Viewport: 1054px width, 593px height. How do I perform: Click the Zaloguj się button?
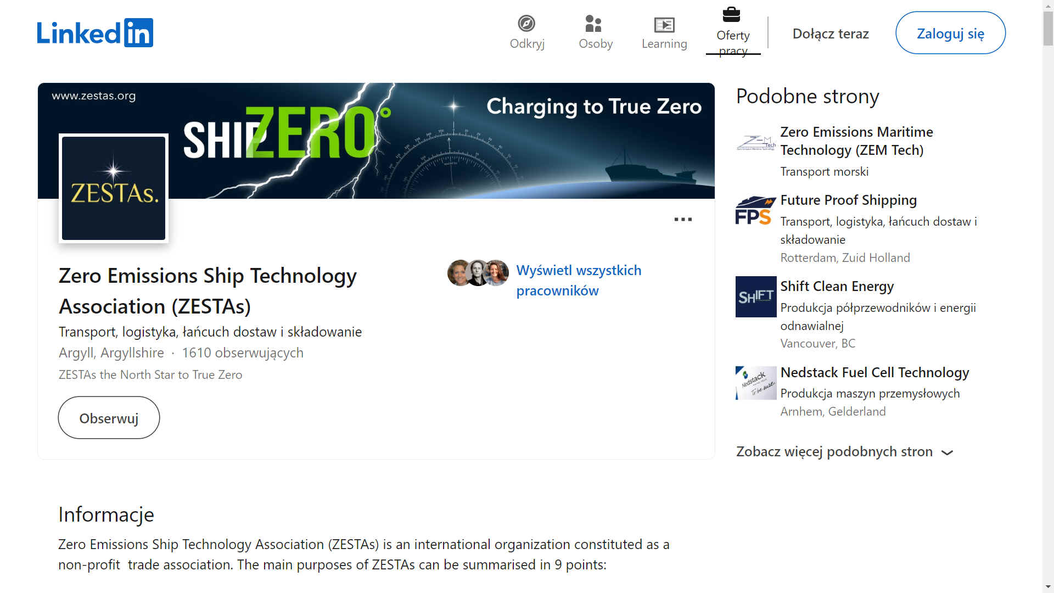tap(950, 33)
